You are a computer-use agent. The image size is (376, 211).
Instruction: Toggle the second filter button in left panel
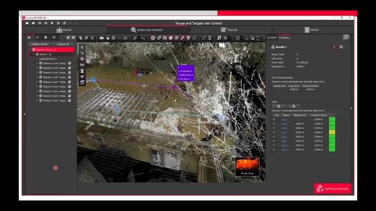click(73, 38)
